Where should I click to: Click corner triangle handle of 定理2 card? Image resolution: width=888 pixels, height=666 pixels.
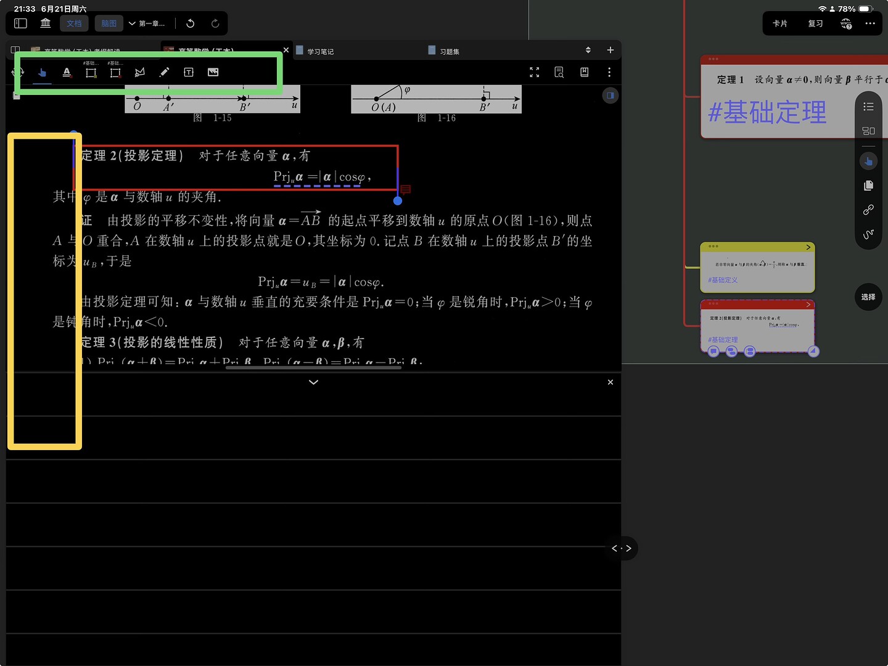(813, 351)
